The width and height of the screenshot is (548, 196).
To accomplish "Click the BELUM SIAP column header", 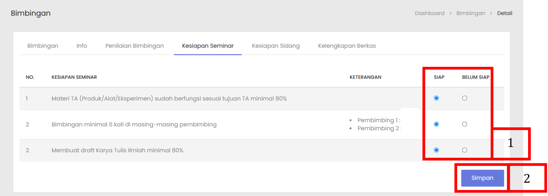I will point(475,77).
